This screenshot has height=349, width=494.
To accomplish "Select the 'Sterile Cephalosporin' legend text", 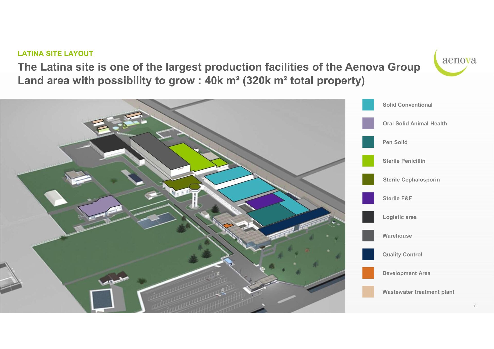I will point(411,180).
